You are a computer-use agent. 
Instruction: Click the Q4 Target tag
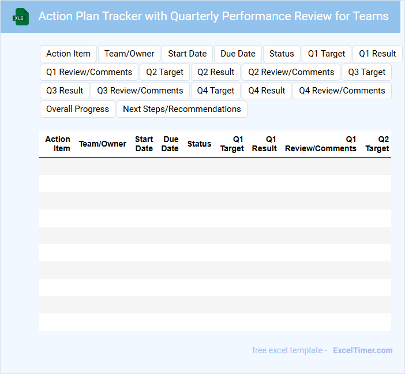coord(216,91)
